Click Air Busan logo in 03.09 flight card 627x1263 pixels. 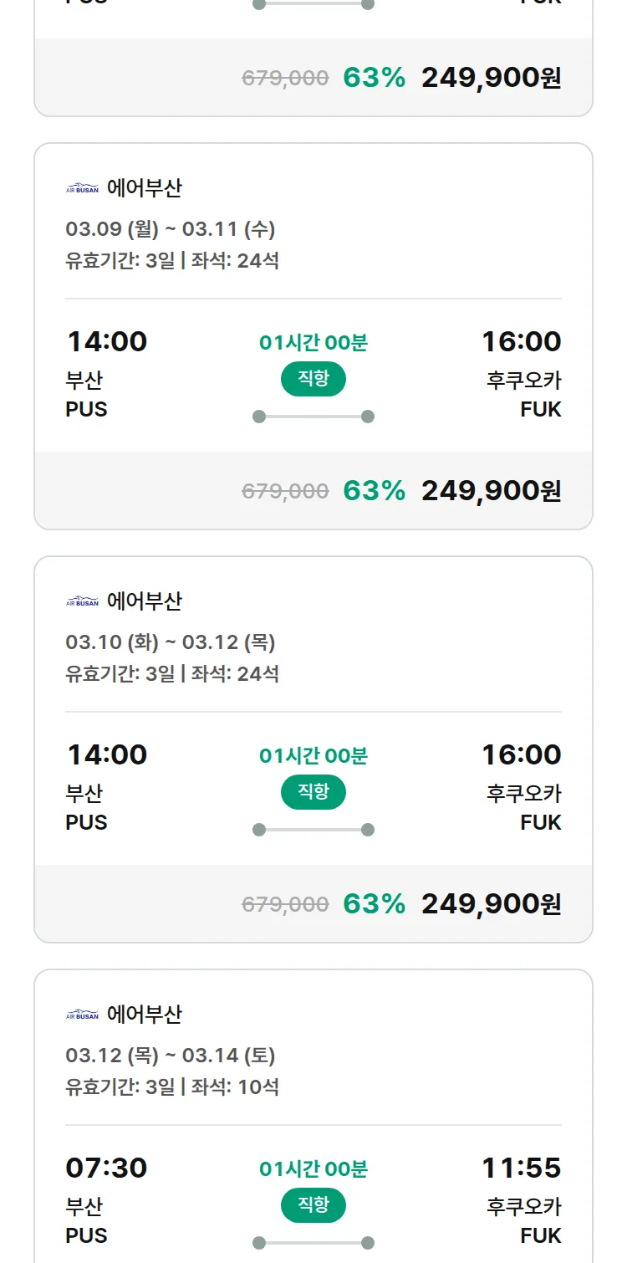(82, 188)
